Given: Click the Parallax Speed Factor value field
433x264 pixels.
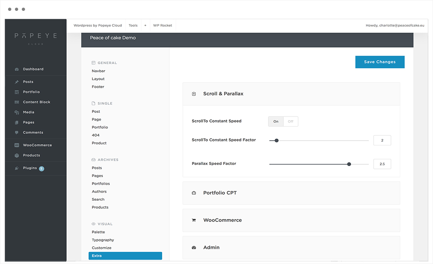Looking at the screenshot, I should pos(382,164).
